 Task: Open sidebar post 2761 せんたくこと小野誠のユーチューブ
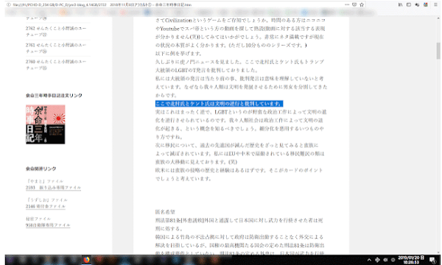[x=56, y=48]
